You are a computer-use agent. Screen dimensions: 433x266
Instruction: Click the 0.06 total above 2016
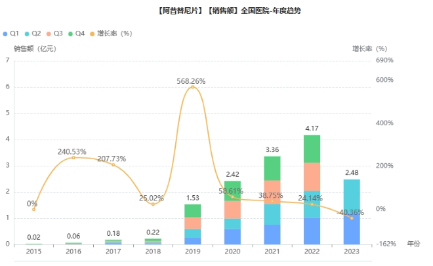pyautogui.click(x=73, y=237)
